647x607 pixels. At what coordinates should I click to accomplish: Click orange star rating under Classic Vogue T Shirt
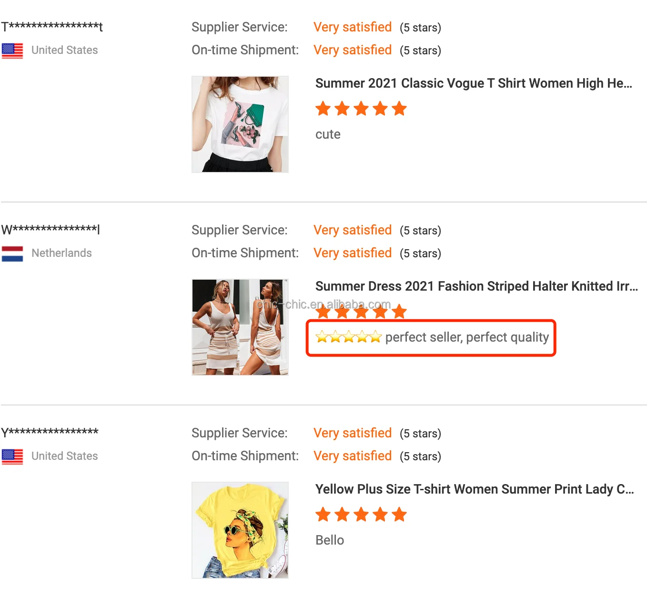pos(361,109)
